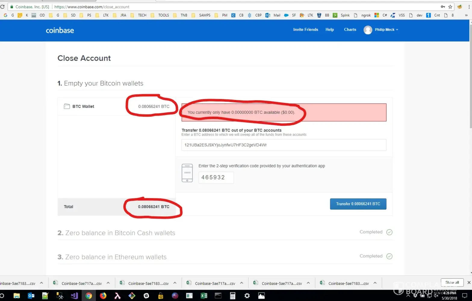
Task: Bookmark this page with the star icon
Action: click(450, 7)
